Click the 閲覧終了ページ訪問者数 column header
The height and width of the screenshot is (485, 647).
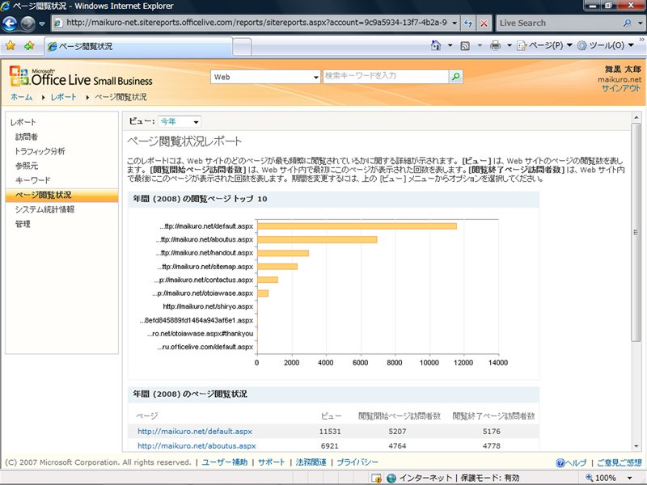tap(493, 416)
